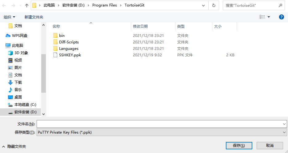The height and width of the screenshot is (153, 288).
Task: Click the folder icon in address bar
Action: pyautogui.click(x=34, y=5)
